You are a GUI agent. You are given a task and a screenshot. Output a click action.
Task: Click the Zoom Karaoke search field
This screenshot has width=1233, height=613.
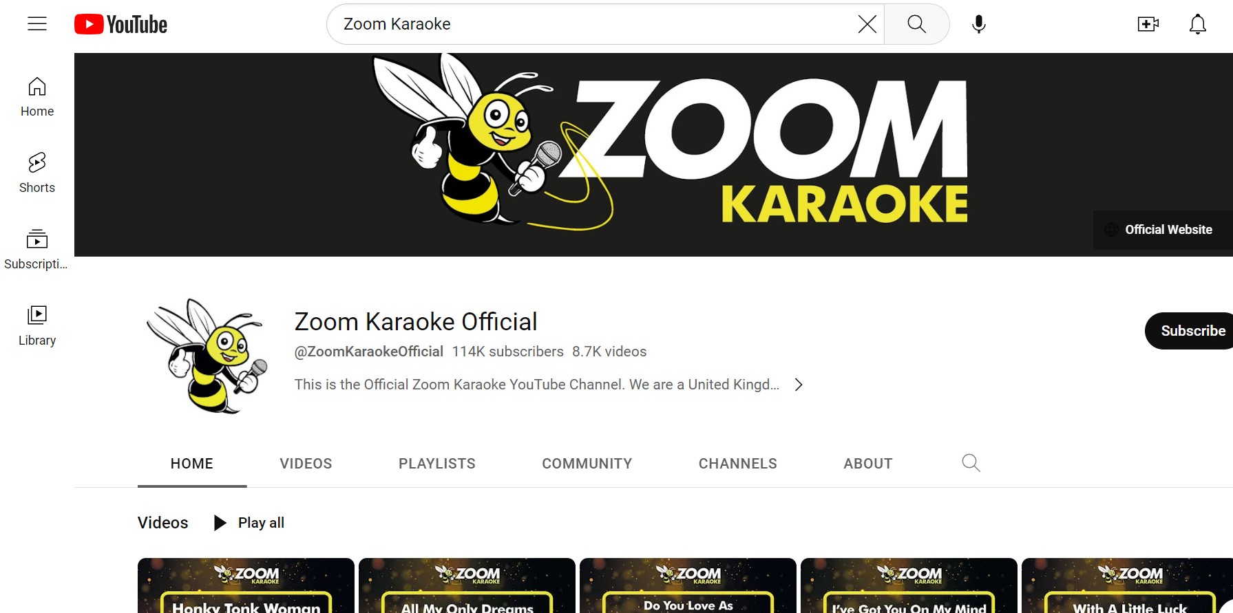point(596,24)
